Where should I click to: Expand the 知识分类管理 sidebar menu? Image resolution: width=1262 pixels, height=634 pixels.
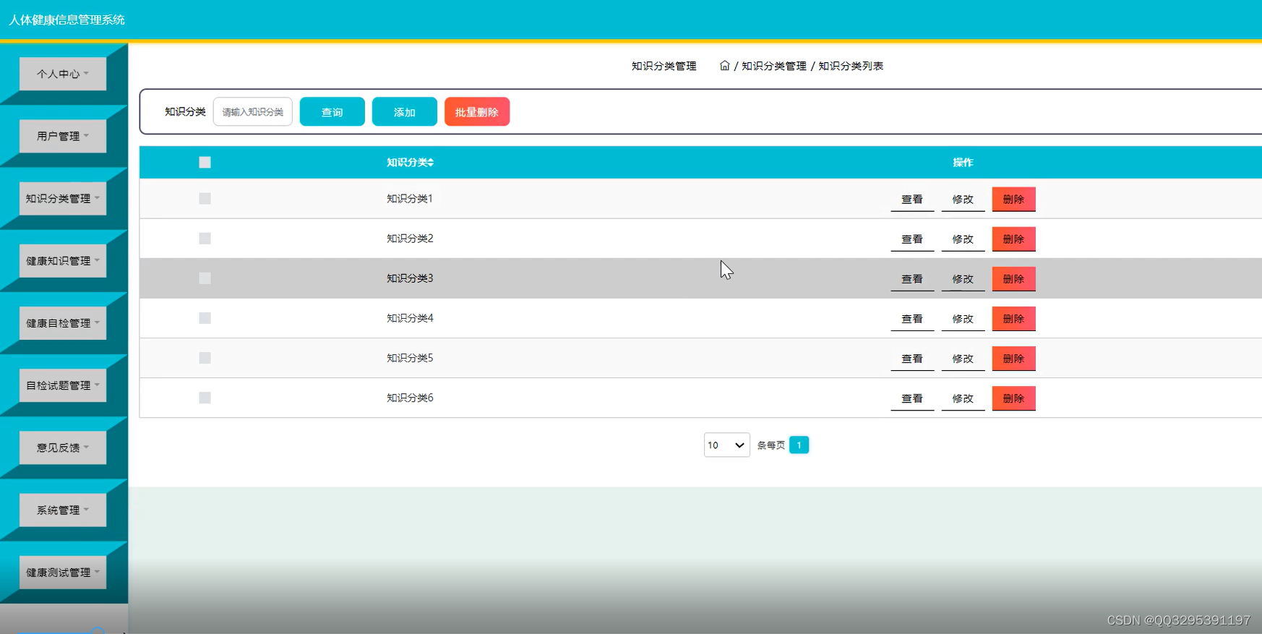(x=63, y=198)
